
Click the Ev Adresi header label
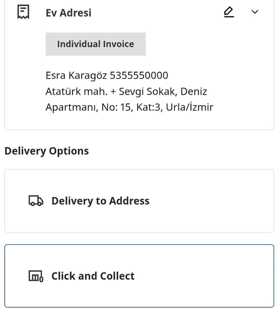tap(68, 12)
